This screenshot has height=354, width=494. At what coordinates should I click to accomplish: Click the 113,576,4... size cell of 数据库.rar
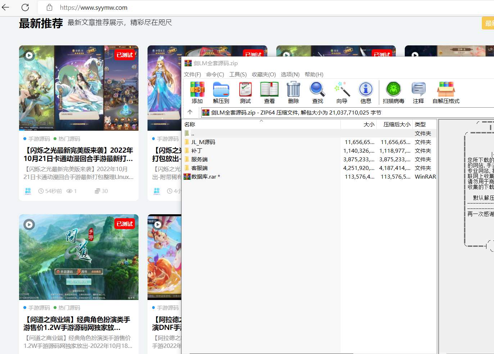(x=359, y=177)
